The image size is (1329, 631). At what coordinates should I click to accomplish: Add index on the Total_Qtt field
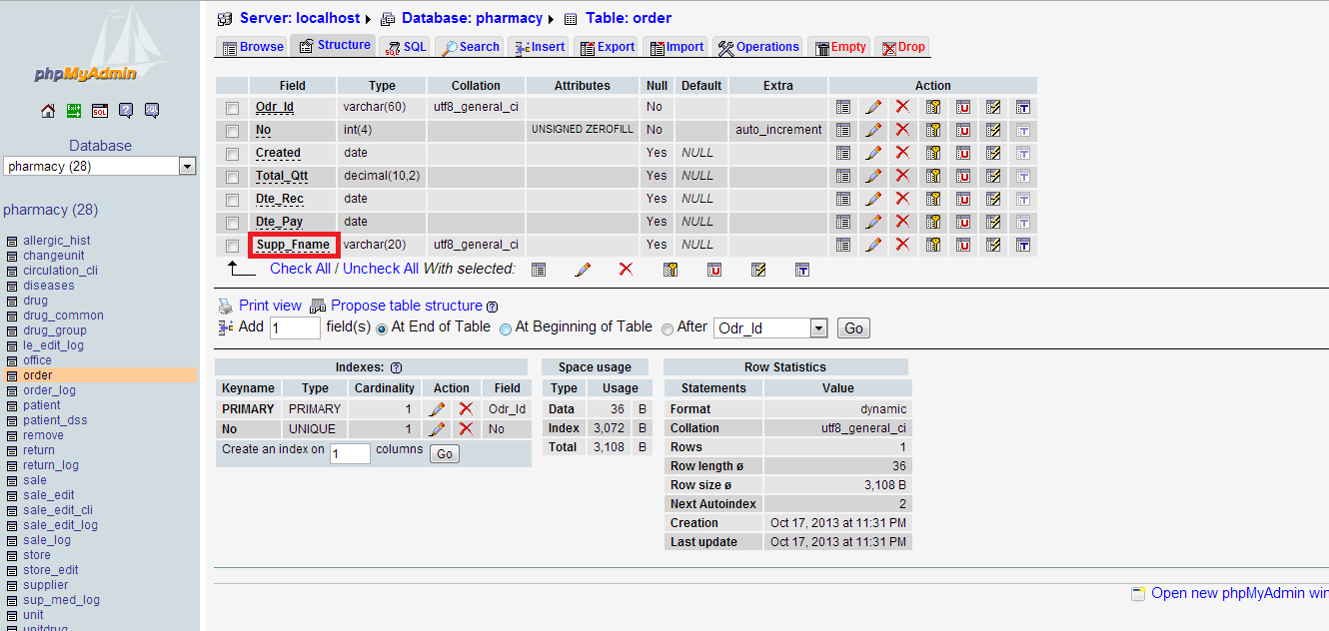click(x=993, y=176)
